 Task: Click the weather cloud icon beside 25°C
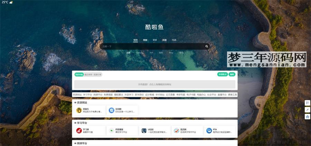tap(11, 2)
